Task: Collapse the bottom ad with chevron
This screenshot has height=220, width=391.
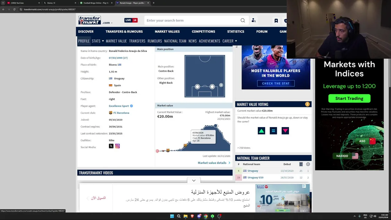Action: [194, 181]
